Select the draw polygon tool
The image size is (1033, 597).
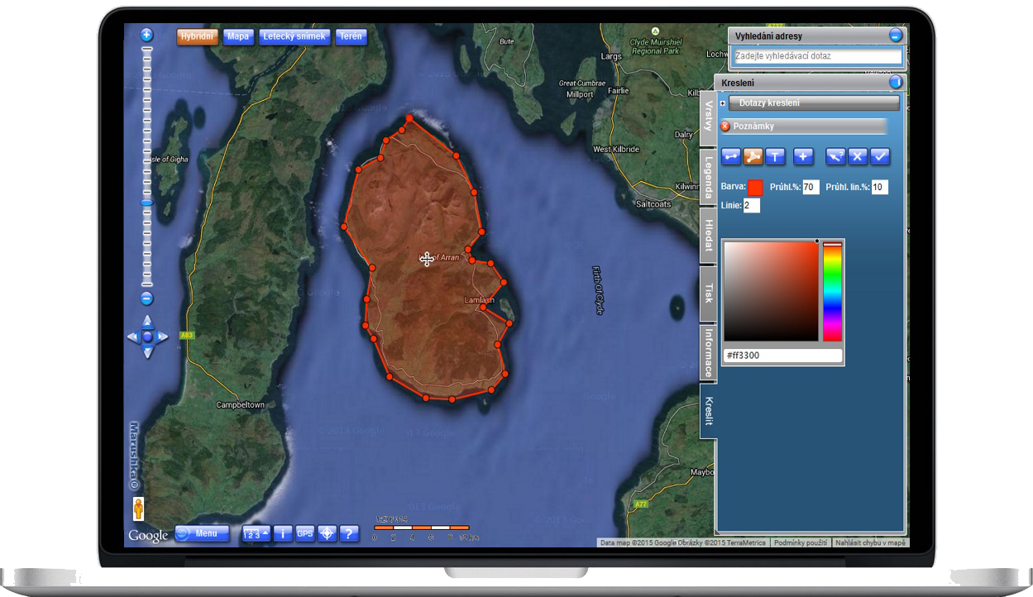click(753, 156)
